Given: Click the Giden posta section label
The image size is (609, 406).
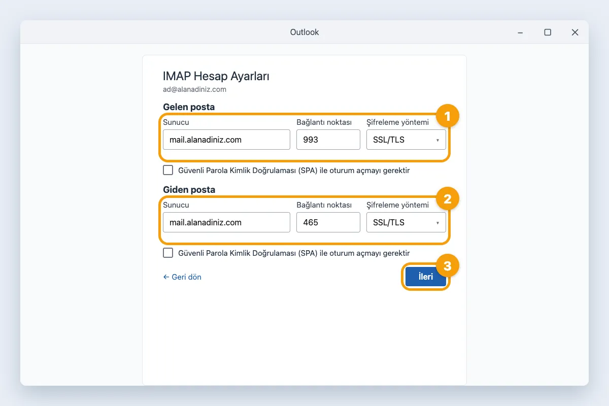Looking at the screenshot, I should [x=189, y=190].
